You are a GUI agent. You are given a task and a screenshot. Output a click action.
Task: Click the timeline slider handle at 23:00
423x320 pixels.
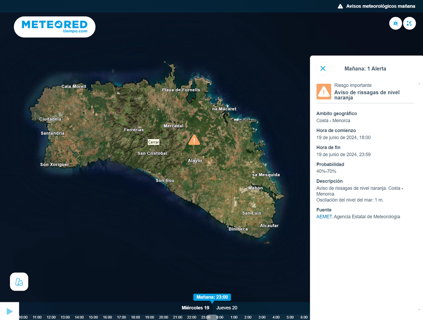(x=212, y=317)
